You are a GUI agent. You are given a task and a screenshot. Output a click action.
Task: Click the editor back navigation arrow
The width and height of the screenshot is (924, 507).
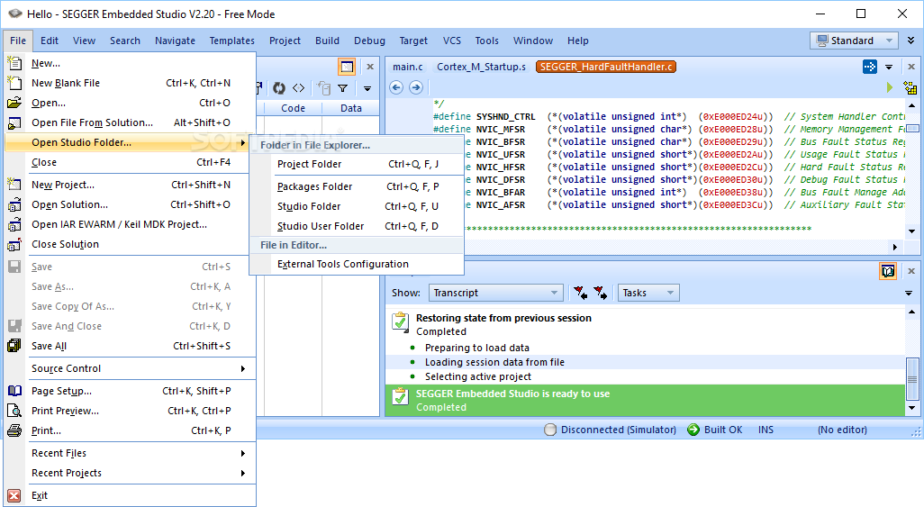(x=396, y=88)
